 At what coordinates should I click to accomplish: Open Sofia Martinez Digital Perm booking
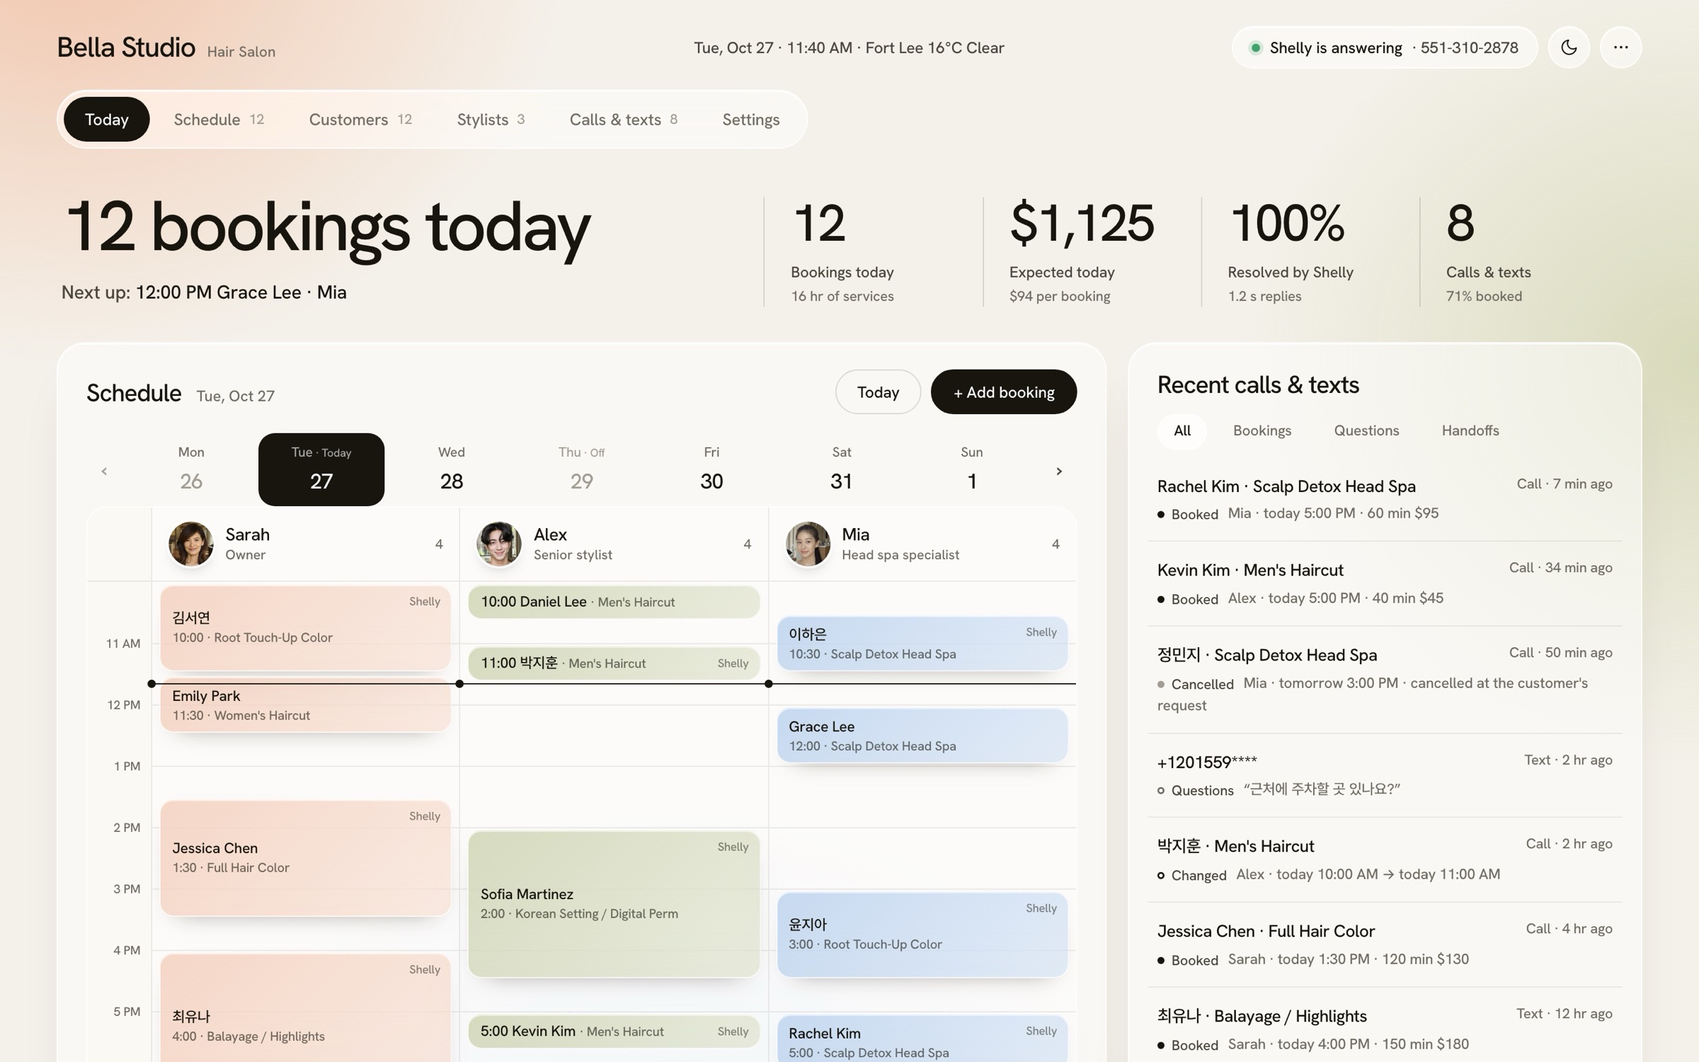pos(614,904)
